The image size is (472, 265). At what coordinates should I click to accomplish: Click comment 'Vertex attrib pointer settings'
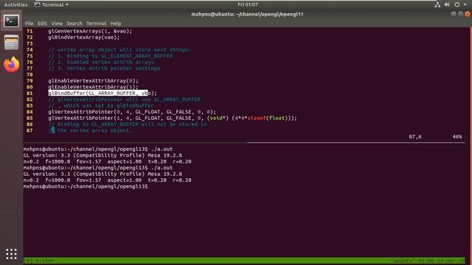tap(104, 68)
